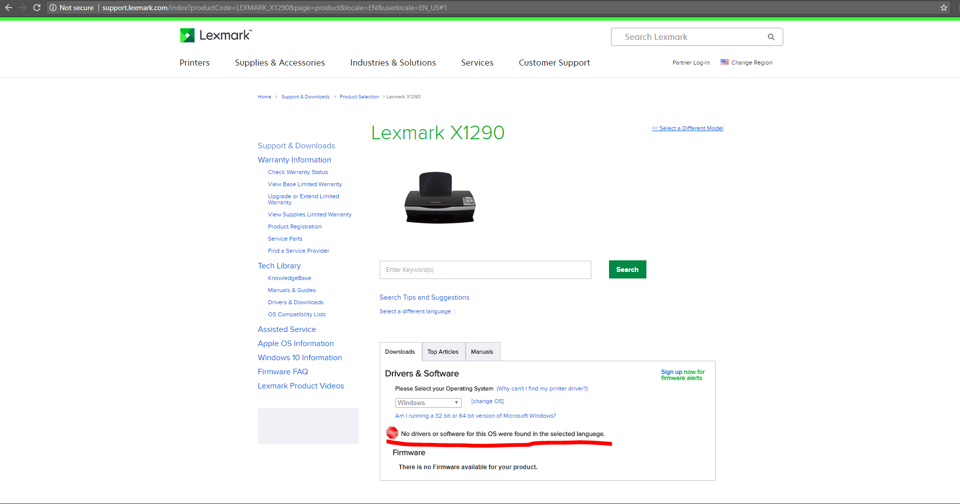The height and width of the screenshot is (504, 960).
Task: Click 32 bit or 64 bit Windows question link
Action: [475, 416]
